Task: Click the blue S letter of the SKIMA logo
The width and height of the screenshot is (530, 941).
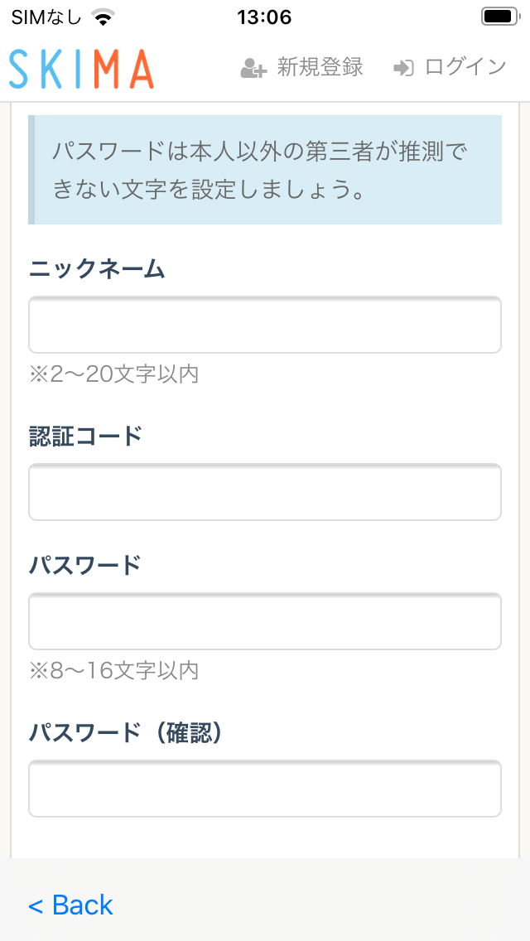Action: click(x=17, y=65)
